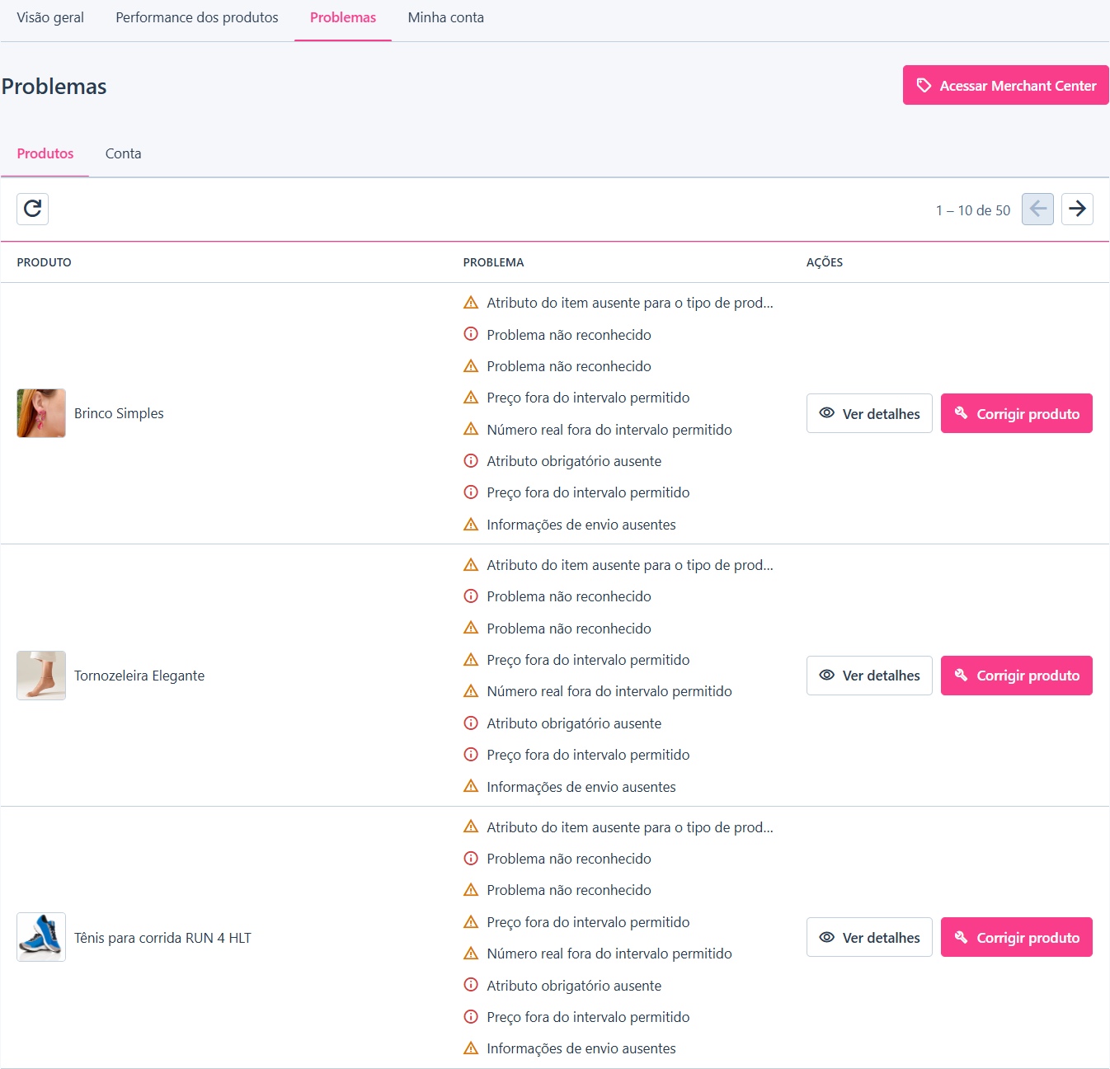
Task: Click product name 'Tornozeleira Elegante'
Action: point(139,676)
